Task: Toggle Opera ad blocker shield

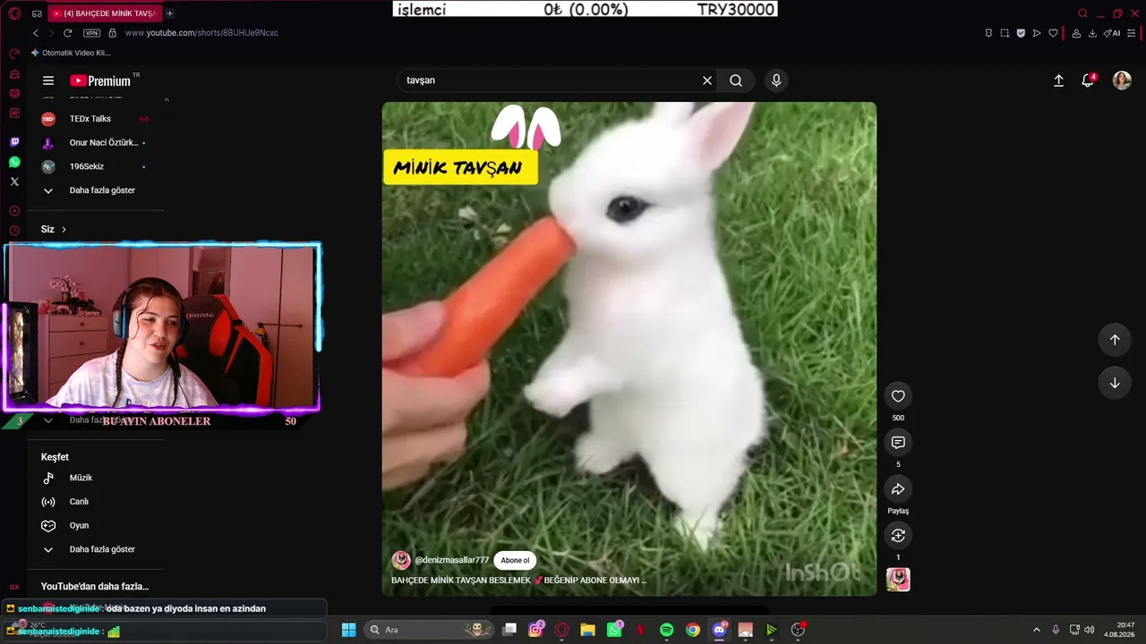Action: (1021, 33)
